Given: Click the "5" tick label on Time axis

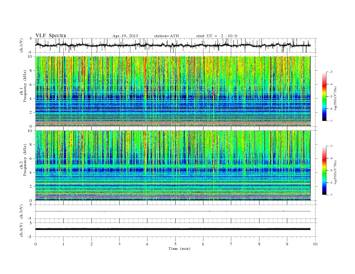Looking at the screenshot, I should pyautogui.click(x=175, y=244).
